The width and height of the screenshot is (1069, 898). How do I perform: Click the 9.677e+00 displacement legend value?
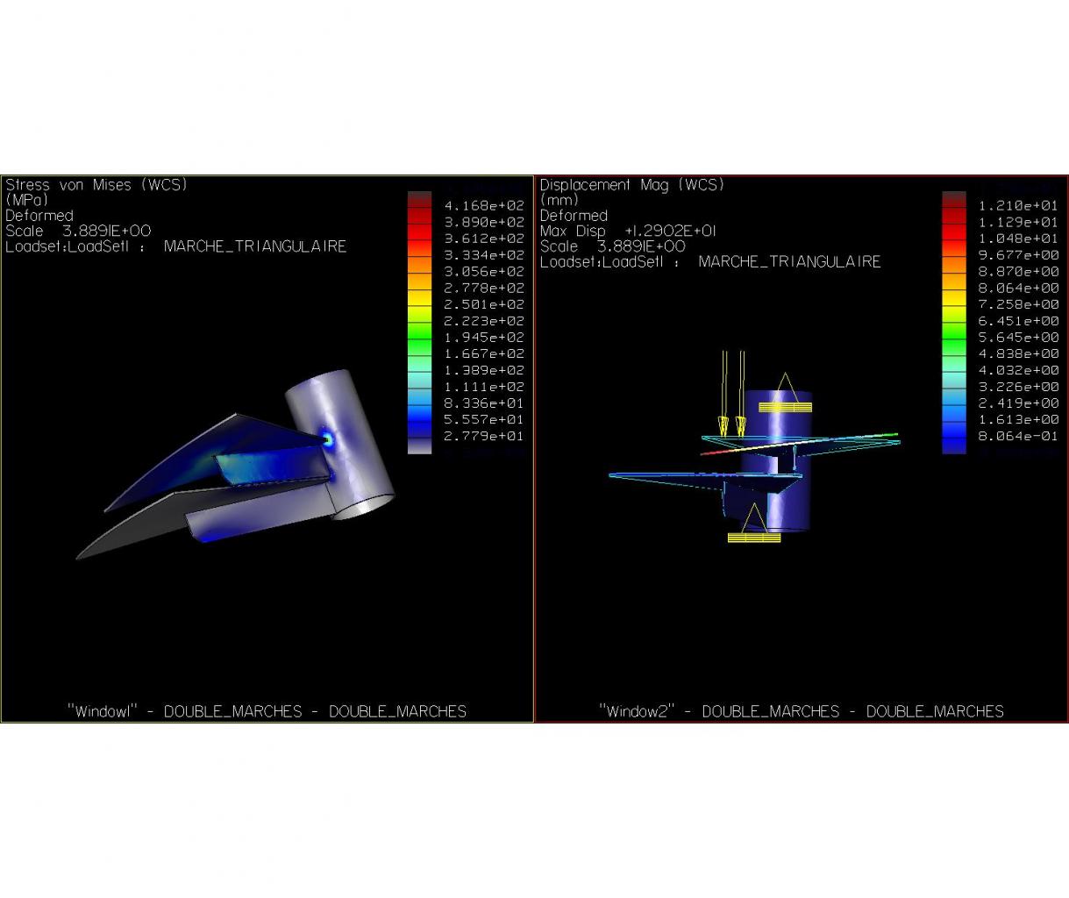(1019, 255)
